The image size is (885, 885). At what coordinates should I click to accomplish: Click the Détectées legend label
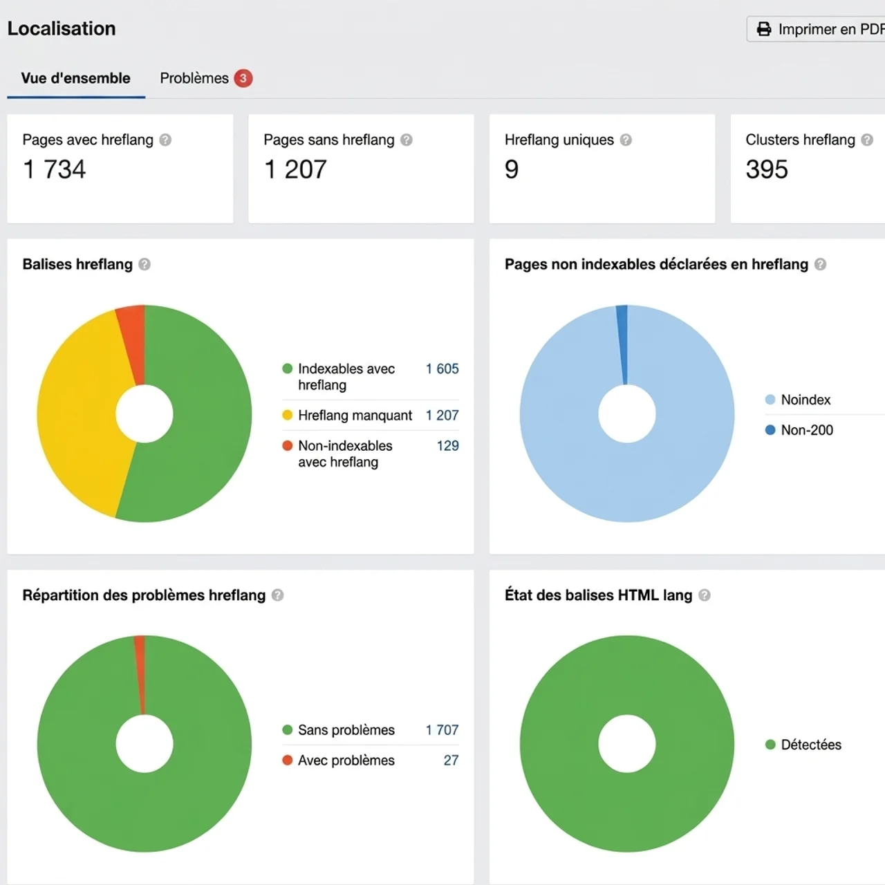click(811, 745)
